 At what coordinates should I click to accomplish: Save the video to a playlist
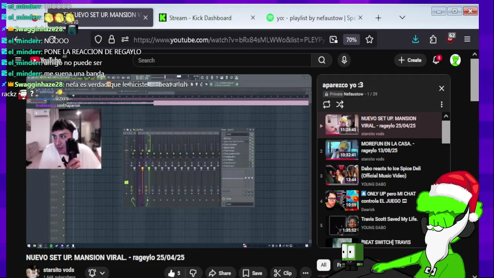click(252, 273)
